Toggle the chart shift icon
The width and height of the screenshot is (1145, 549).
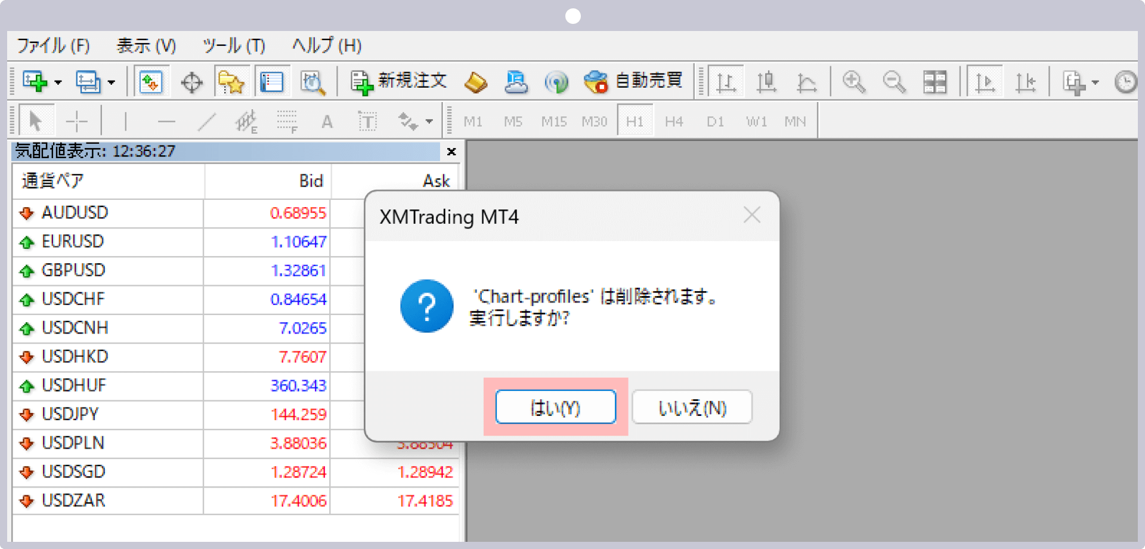pyautogui.click(x=1026, y=82)
